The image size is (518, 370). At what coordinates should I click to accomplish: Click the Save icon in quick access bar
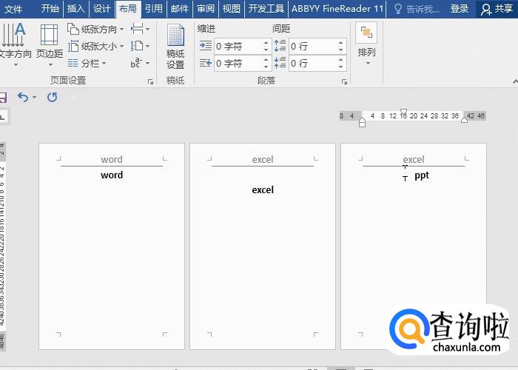click(x=2, y=97)
